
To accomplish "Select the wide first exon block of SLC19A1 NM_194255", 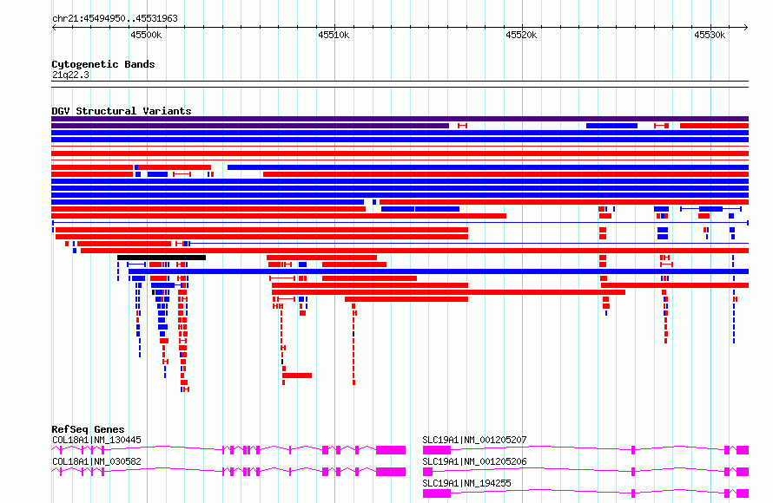I will (x=437, y=493).
